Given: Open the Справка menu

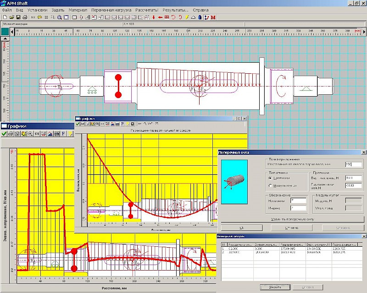Looking at the screenshot, I should click(200, 10).
